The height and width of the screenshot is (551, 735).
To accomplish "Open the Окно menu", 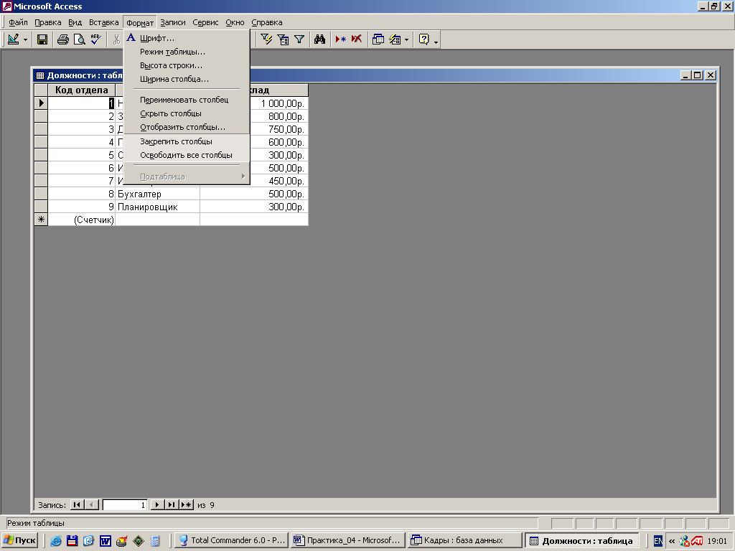I will [x=235, y=22].
